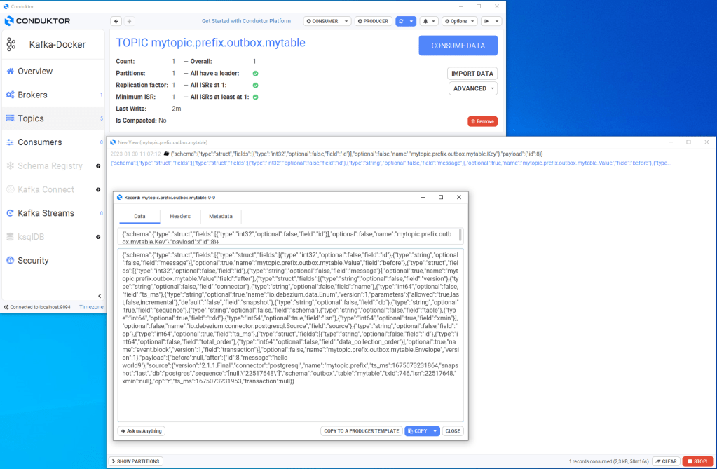Image resolution: width=717 pixels, height=469 pixels.
Task: Open the COPY dropdown arrow
Action: (435, 431)
